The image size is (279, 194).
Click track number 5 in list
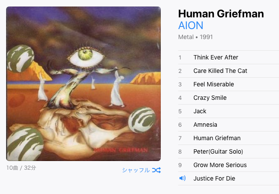(x=180, y=112)
